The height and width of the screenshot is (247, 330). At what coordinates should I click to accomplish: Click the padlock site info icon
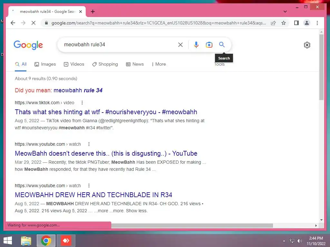(46, 23)
